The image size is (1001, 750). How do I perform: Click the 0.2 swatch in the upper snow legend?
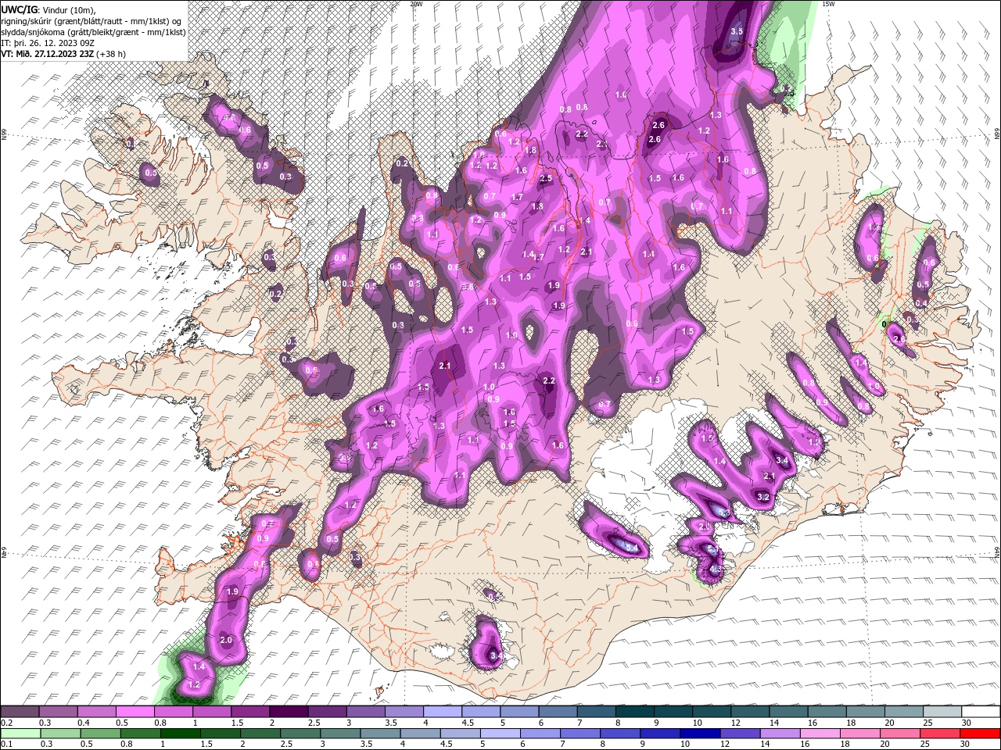20,712
